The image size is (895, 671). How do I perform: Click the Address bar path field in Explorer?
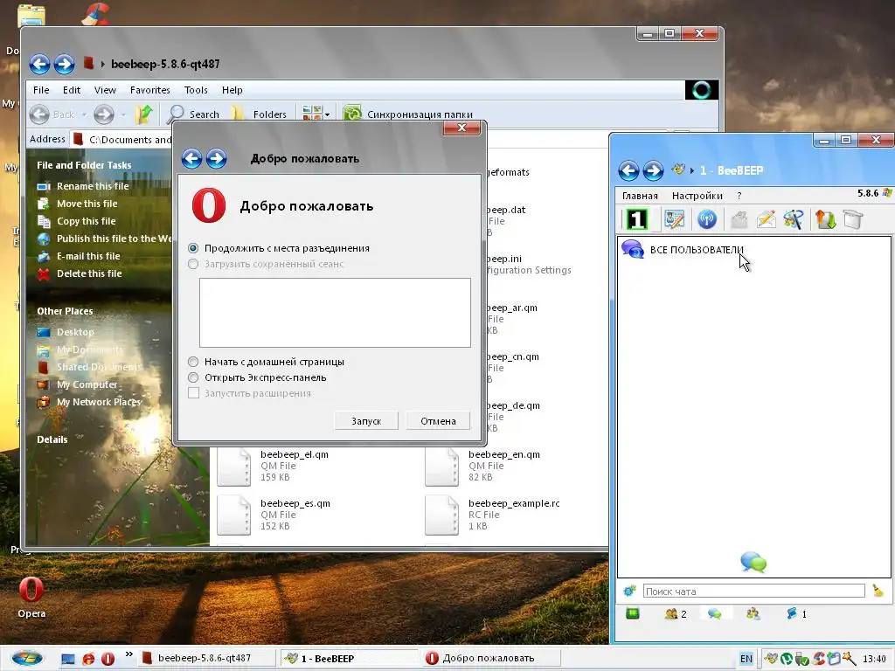click(x=121, y=139)
